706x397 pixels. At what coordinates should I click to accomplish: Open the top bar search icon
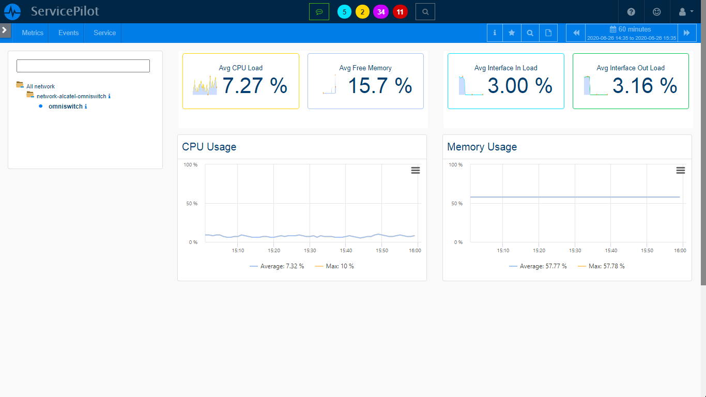click(x=425, y=11)
